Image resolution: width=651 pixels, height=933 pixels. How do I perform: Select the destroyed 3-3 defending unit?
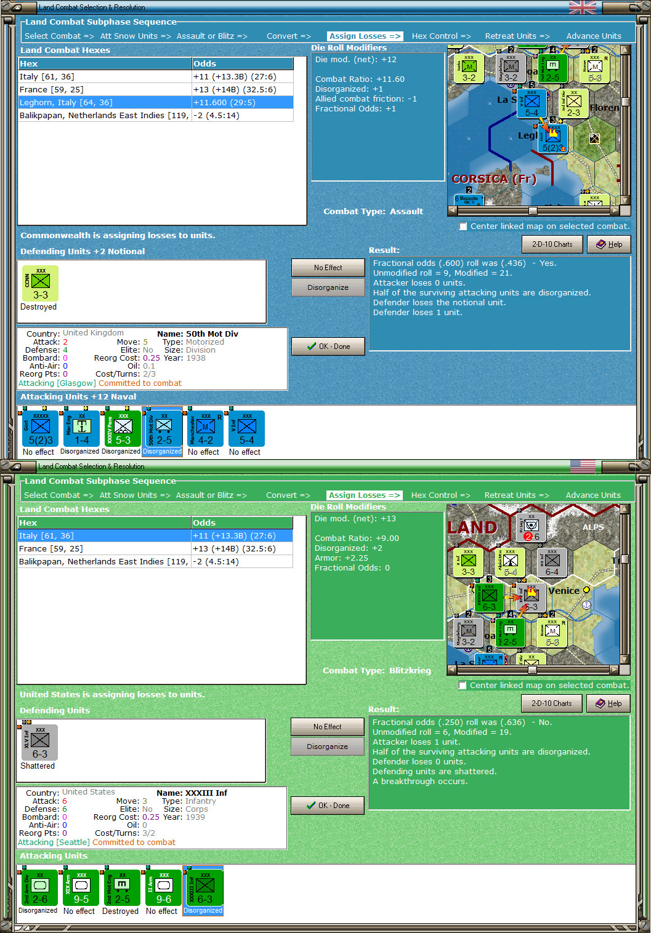40,284
